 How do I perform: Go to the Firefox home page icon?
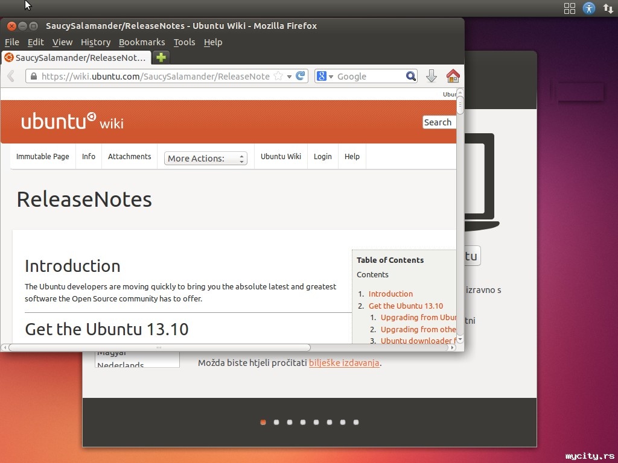pos(453,75)
